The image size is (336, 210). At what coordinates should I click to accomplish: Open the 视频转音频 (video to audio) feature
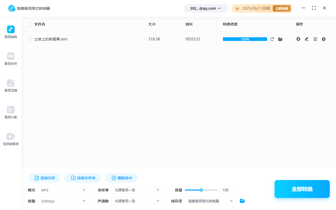click(x=10, y=139)
